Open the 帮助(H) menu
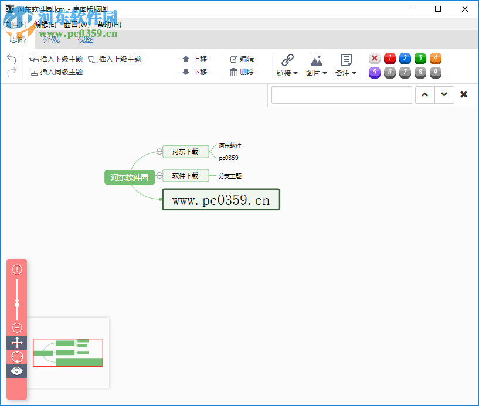This screenshot has height=406, width=479. point(110,25)
